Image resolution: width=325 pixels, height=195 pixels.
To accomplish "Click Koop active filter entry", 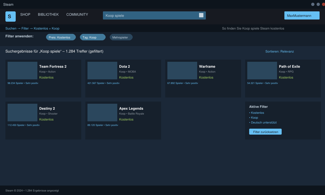I will [253, 118].
